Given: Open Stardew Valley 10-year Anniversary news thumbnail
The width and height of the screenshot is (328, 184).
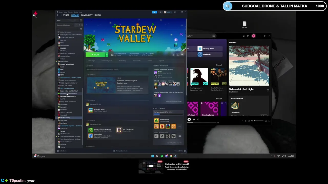Looking at the screenshot, I should point(101,85).
